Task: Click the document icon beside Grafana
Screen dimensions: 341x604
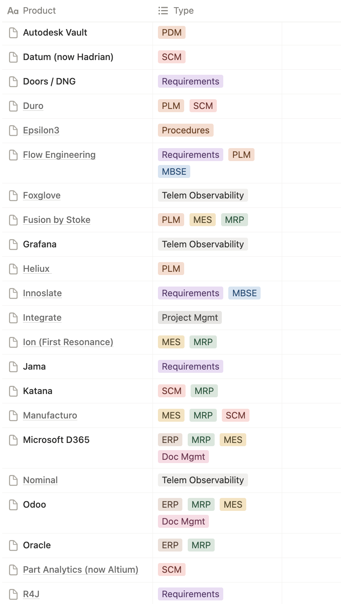Action: [x=13, y=244]
